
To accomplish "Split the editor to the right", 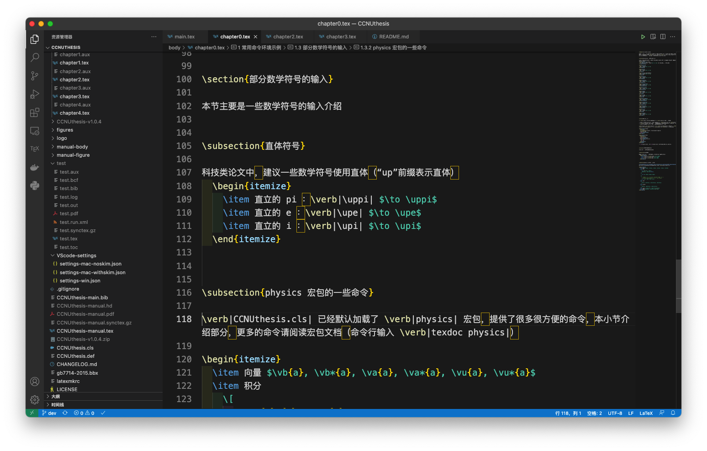I will tap(663, 37).
